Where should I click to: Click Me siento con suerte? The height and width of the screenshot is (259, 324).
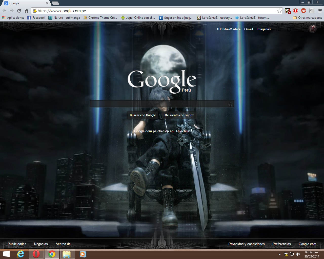(179, 115)
